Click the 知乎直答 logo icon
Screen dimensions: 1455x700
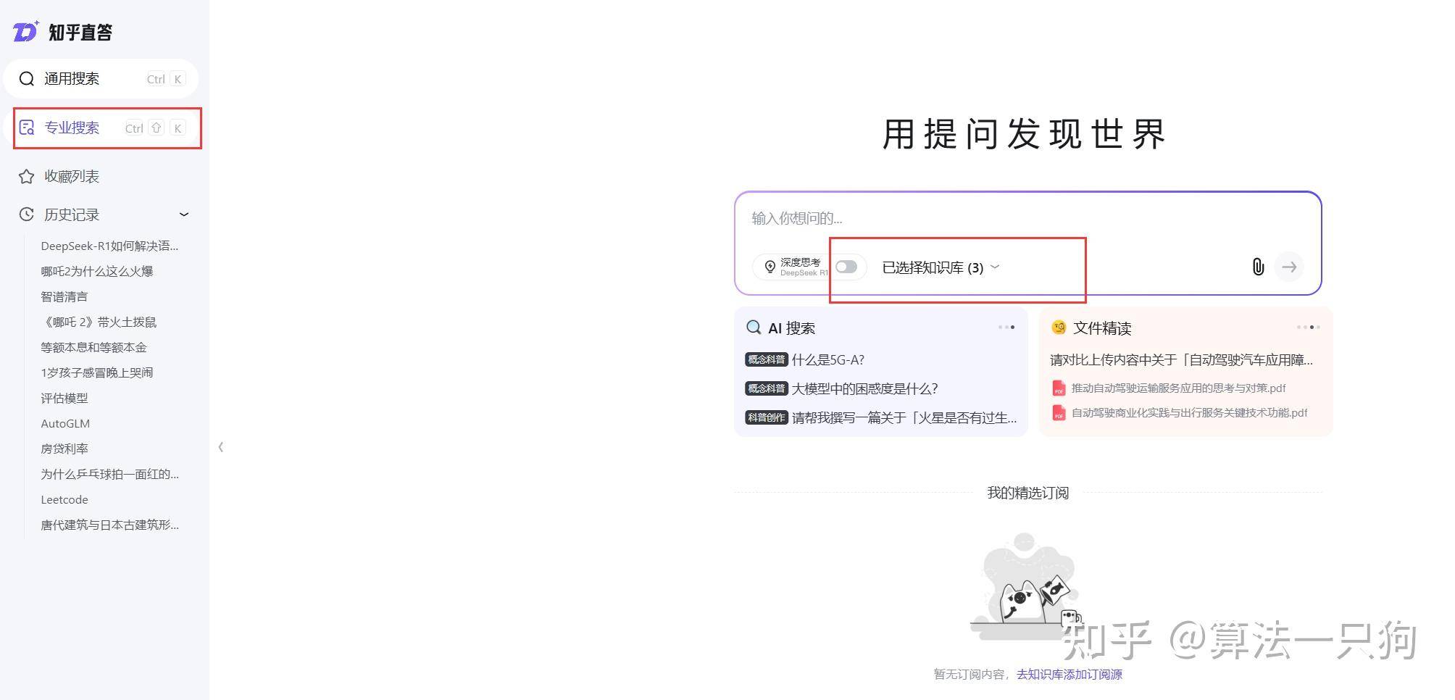(x=25, y=32)
